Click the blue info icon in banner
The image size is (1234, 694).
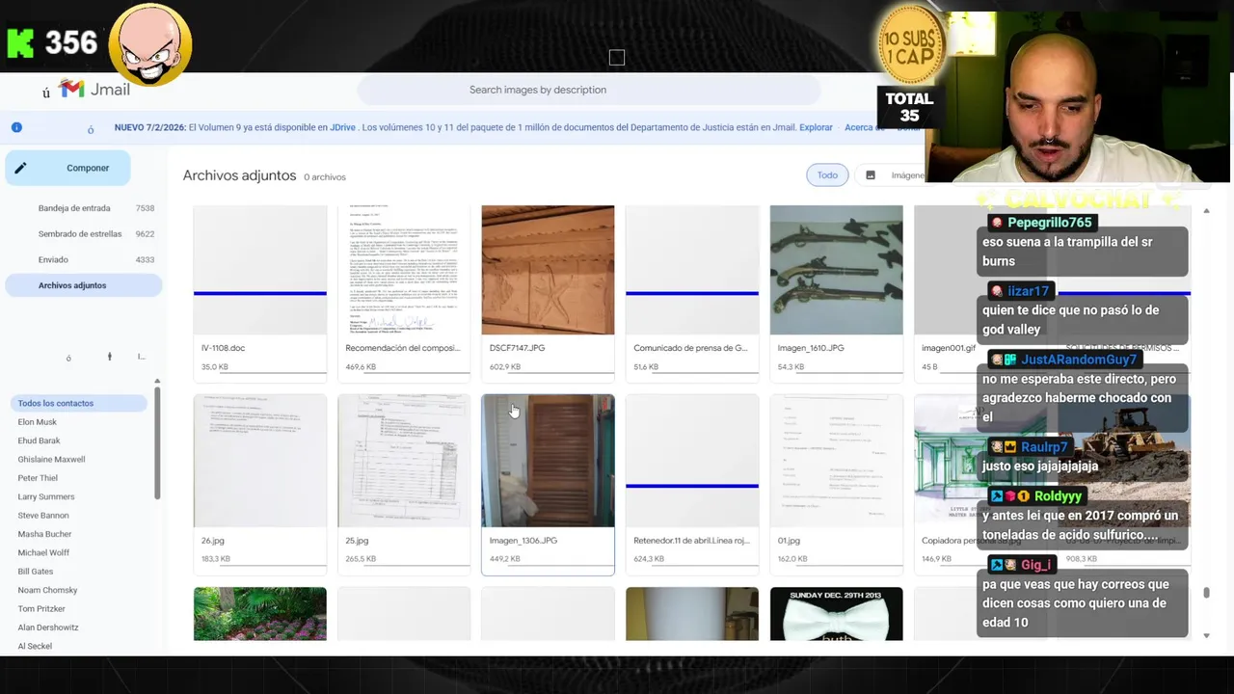pyautogui.click(x=16, y=127)
